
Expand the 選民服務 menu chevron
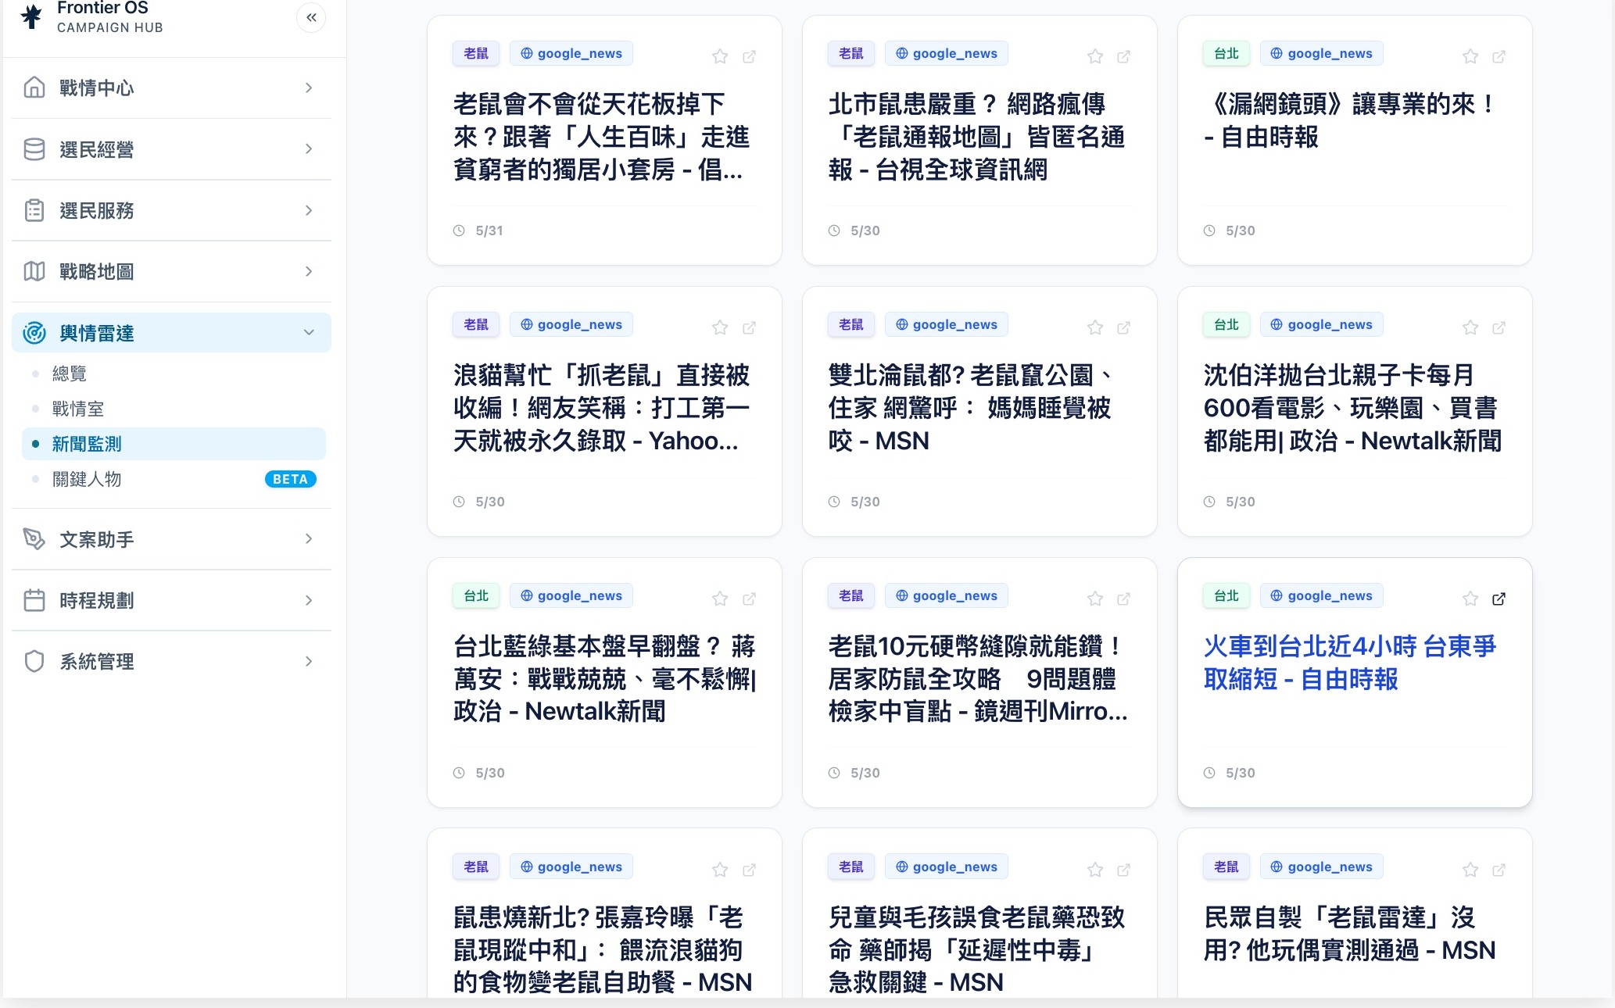[x=309, y=210]
